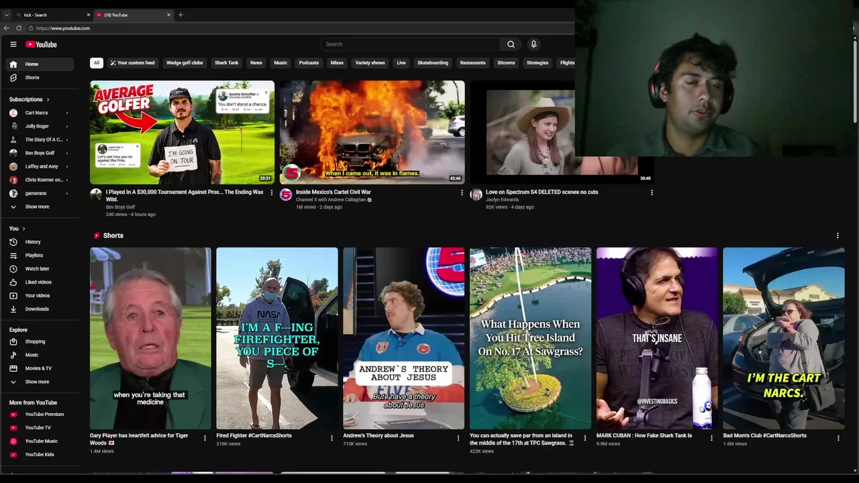Select Your custom feed chip
The image size is (859, 483).
coord(132,63)
